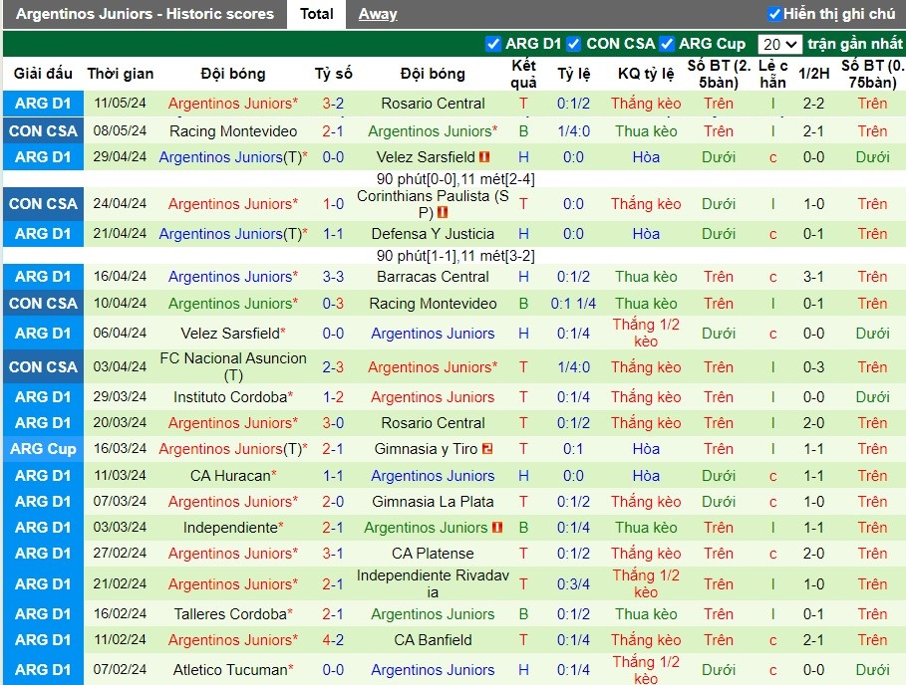The image size is (906, 685).
Task: Select CA Platense team name
Action: [x=433, y=554]
